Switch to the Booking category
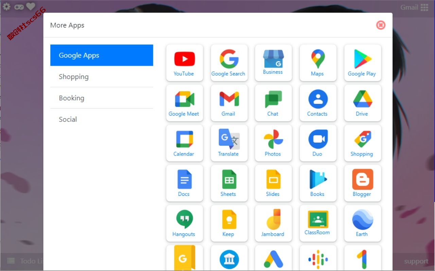The height and width of the screenshot is (271, 435). pyautogui.click(x=102, y=98)
